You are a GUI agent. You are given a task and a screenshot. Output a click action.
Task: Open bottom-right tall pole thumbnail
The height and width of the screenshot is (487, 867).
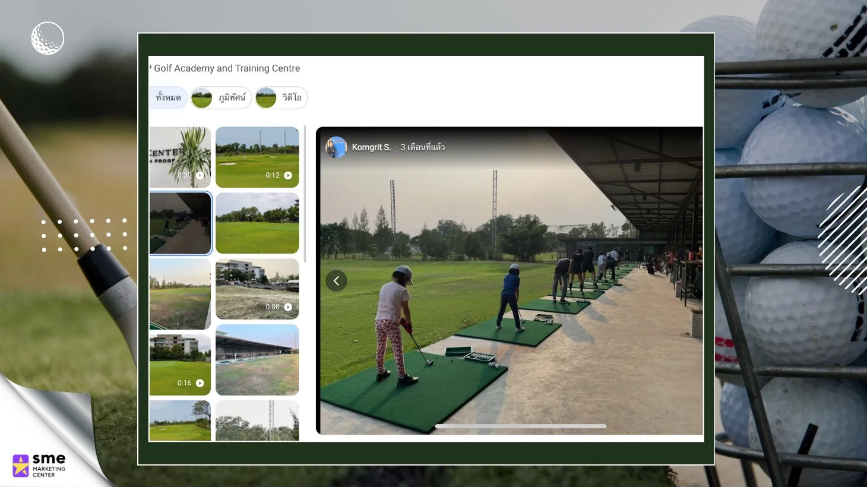tap(257, 420)
